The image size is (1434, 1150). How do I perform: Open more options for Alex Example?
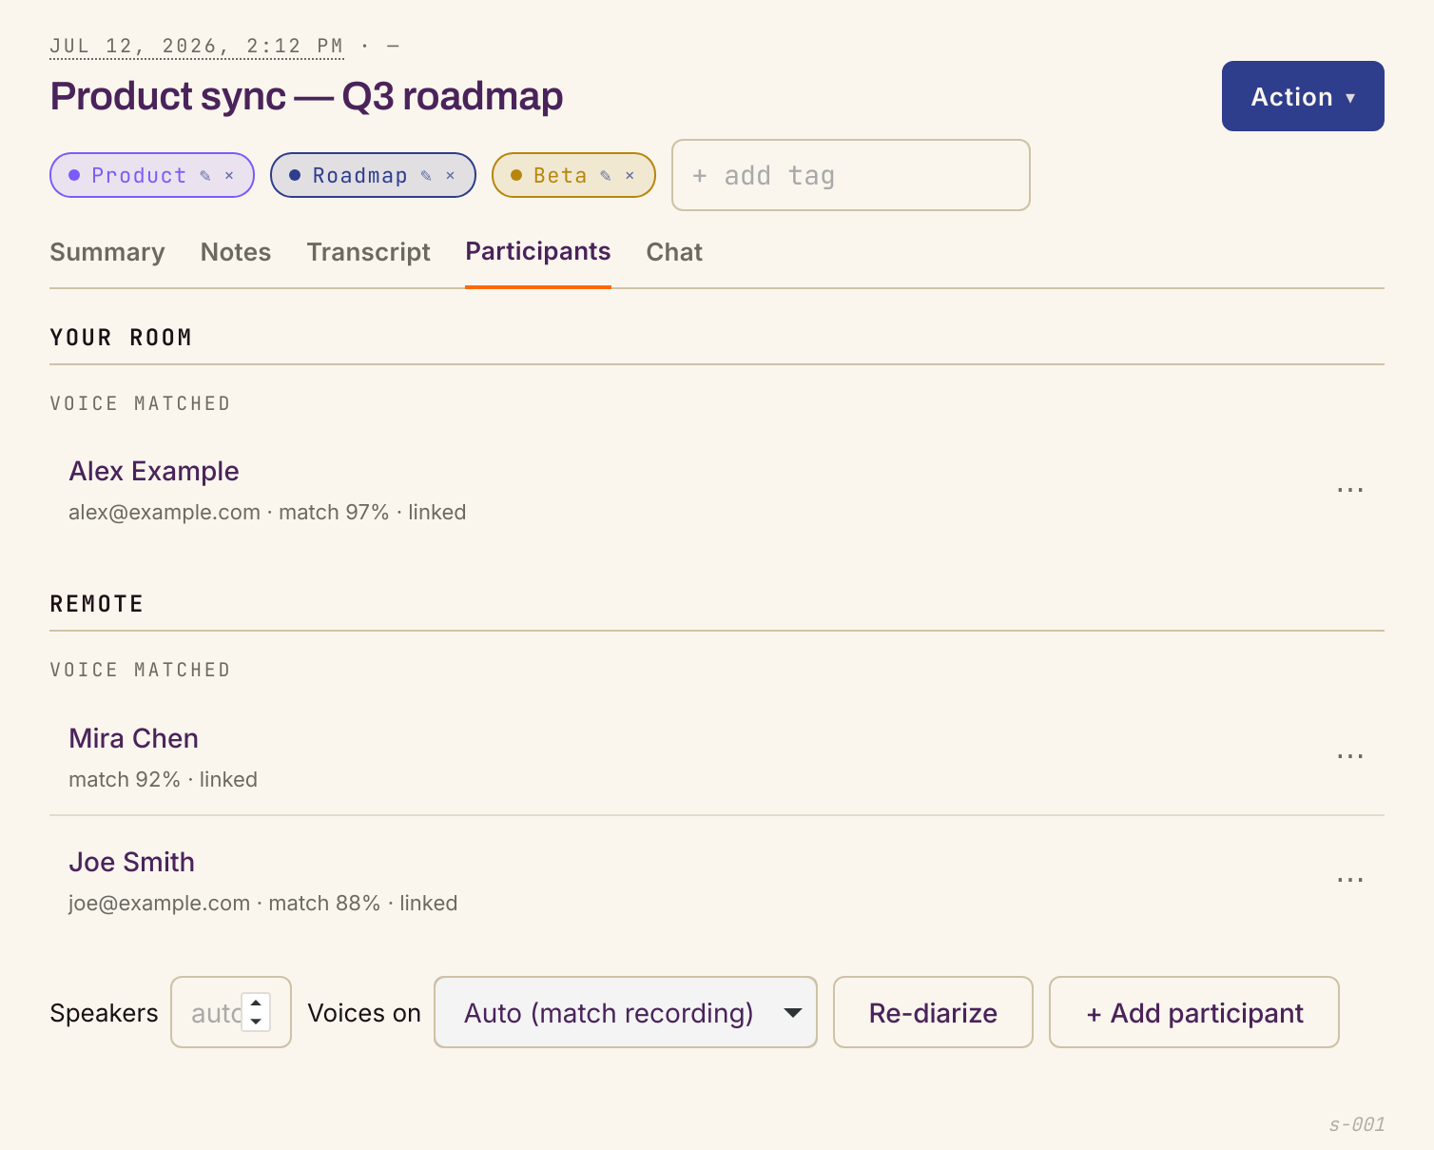click(1350, 491)
